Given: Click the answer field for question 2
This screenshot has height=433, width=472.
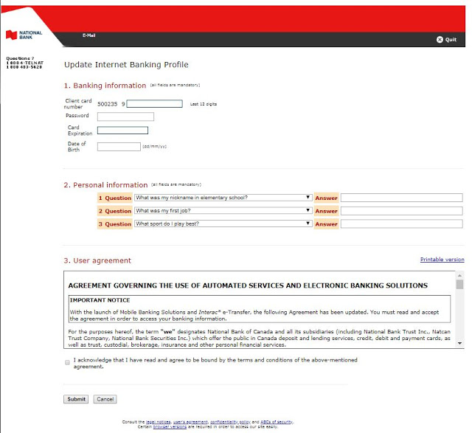Looking at the screenshot, I should pos(401,211).
